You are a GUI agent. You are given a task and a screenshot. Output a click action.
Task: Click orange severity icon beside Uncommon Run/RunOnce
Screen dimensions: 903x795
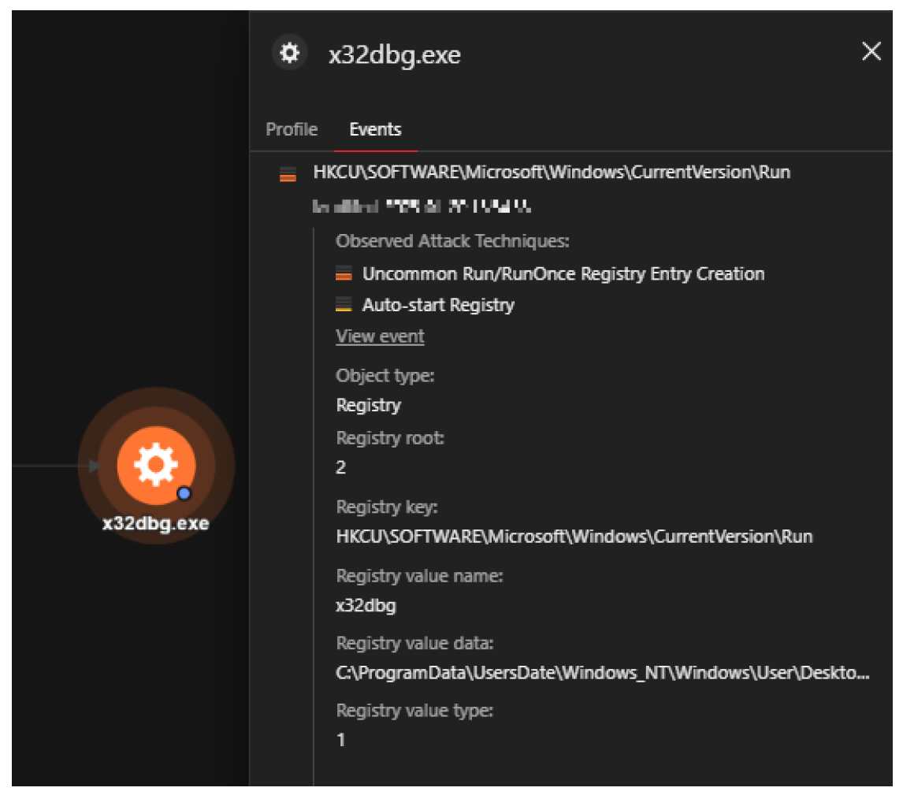[x=343, y=274]
